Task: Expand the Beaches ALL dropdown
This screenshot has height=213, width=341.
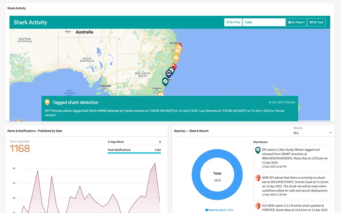Action: (313, 133)
